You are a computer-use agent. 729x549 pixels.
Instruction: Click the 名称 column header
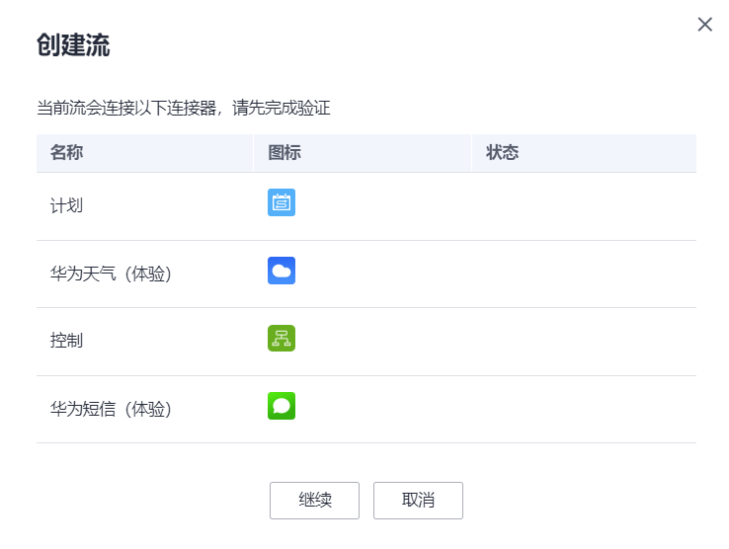67,153
